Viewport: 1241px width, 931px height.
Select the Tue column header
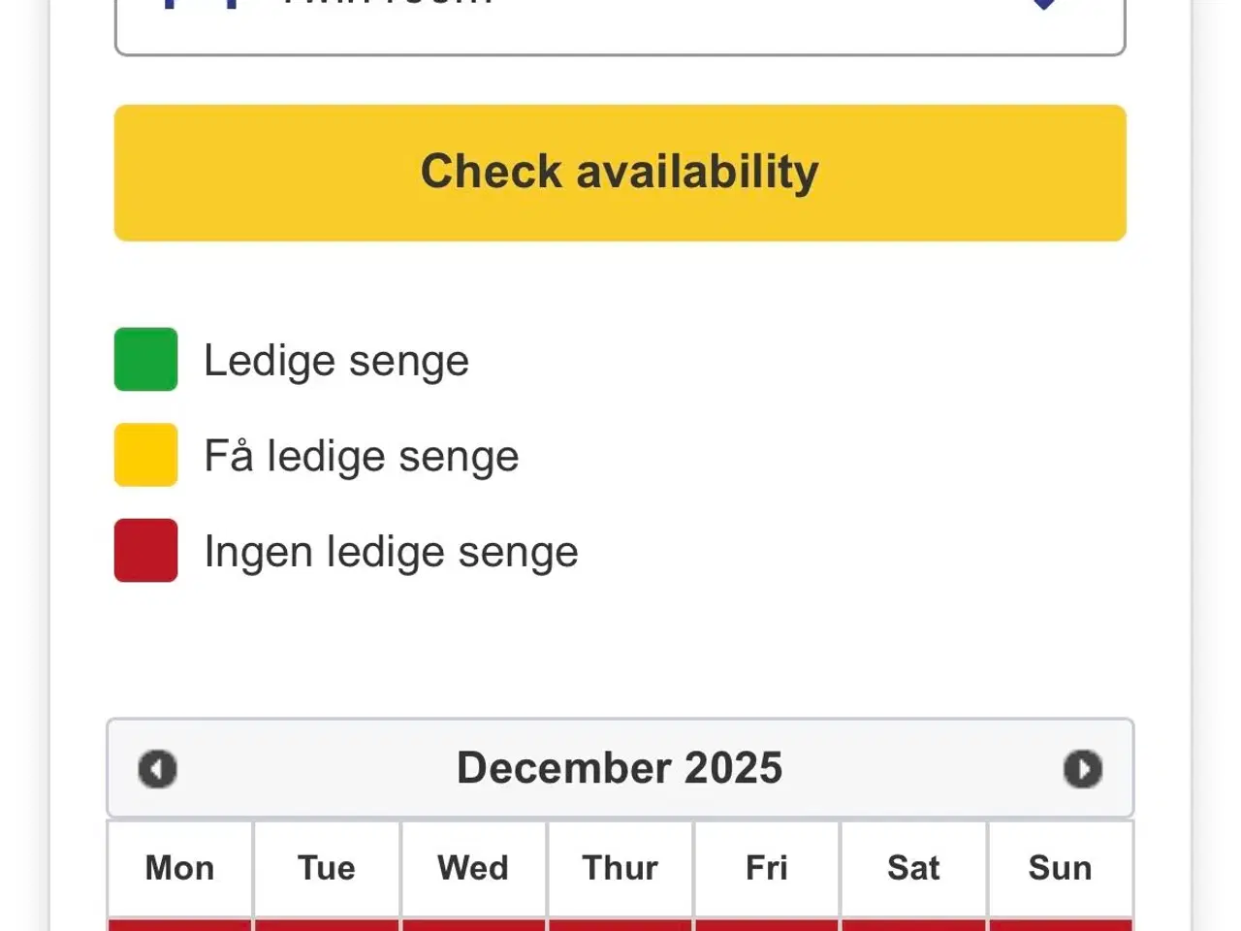(x=327, y=868)
